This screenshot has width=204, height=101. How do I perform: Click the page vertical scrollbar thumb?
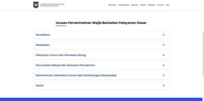click(203, 54)
